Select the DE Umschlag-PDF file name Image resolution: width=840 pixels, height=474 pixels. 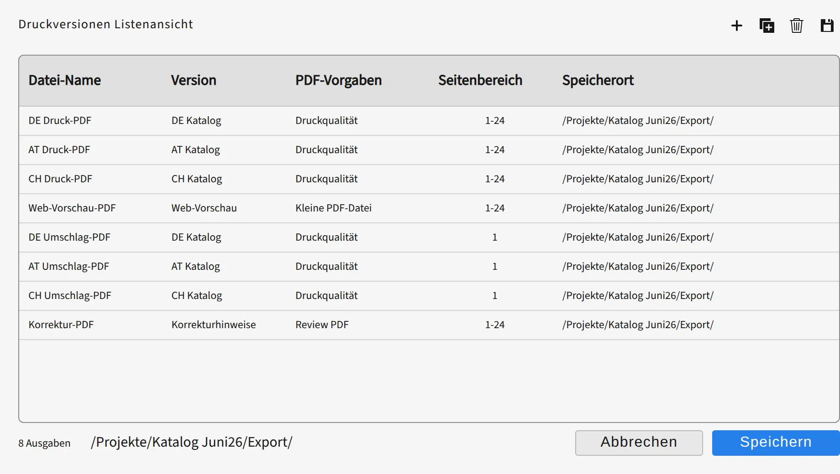tap(69, 237)
